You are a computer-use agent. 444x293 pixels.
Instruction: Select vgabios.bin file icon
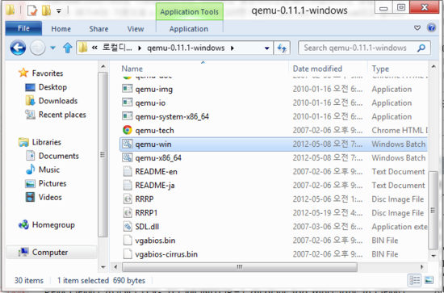128,240
